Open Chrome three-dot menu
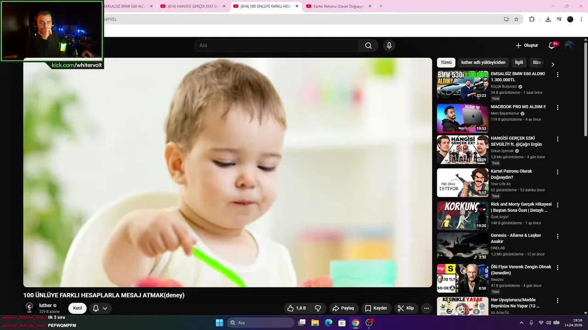This screenshot has height=330, width=588. pos(582,19)
